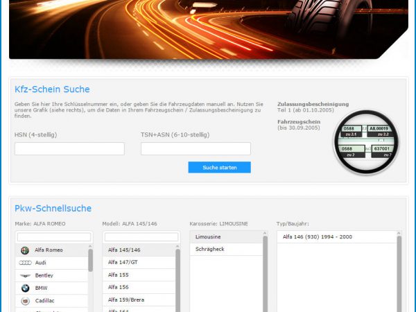Start search with Suche starten button
416x312 pixels.
[219, 167]
